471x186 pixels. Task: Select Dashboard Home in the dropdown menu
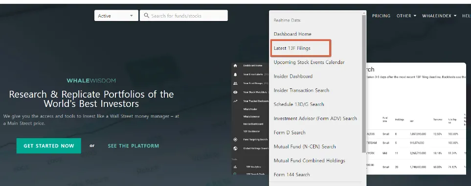(292, 34)
